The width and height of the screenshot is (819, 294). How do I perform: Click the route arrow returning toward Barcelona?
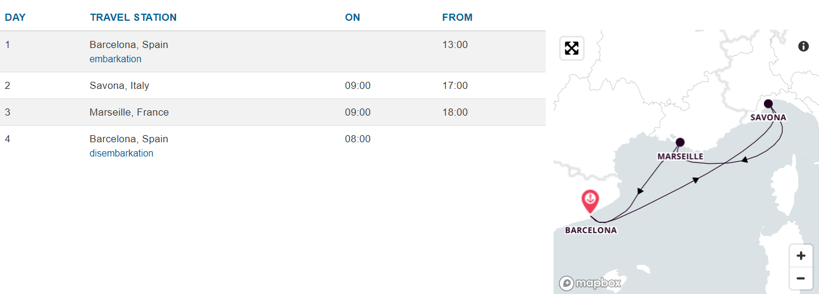(x=641, y=191)
